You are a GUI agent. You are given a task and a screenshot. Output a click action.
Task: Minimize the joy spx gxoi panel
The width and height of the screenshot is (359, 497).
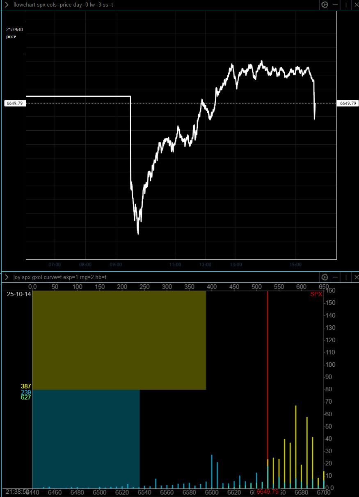tap(335, 277)
